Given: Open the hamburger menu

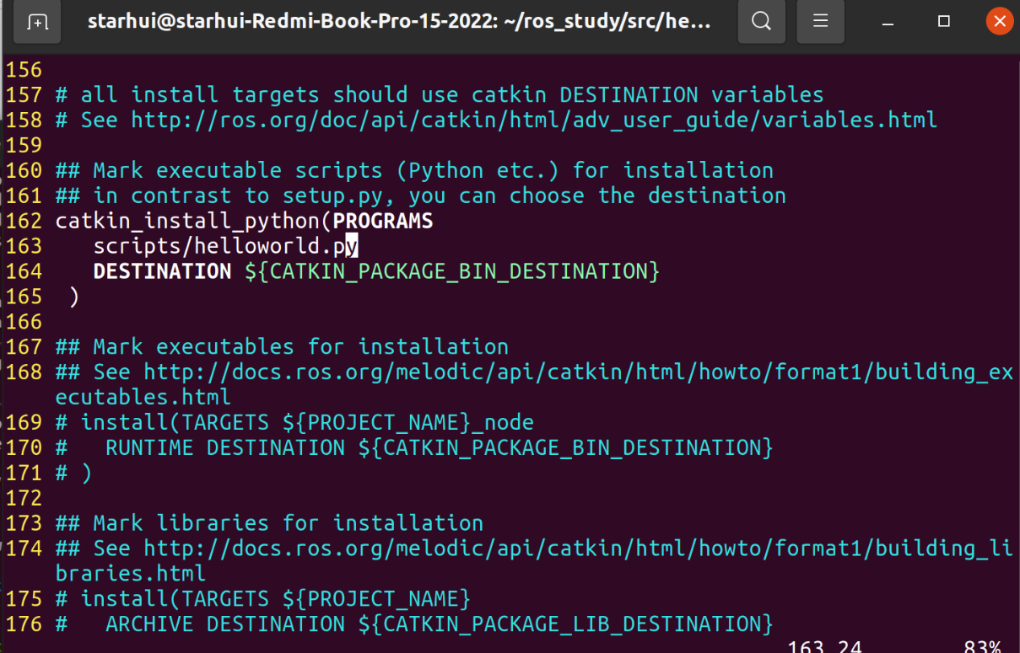Looking at the screenshot, I should coord(820,22).
